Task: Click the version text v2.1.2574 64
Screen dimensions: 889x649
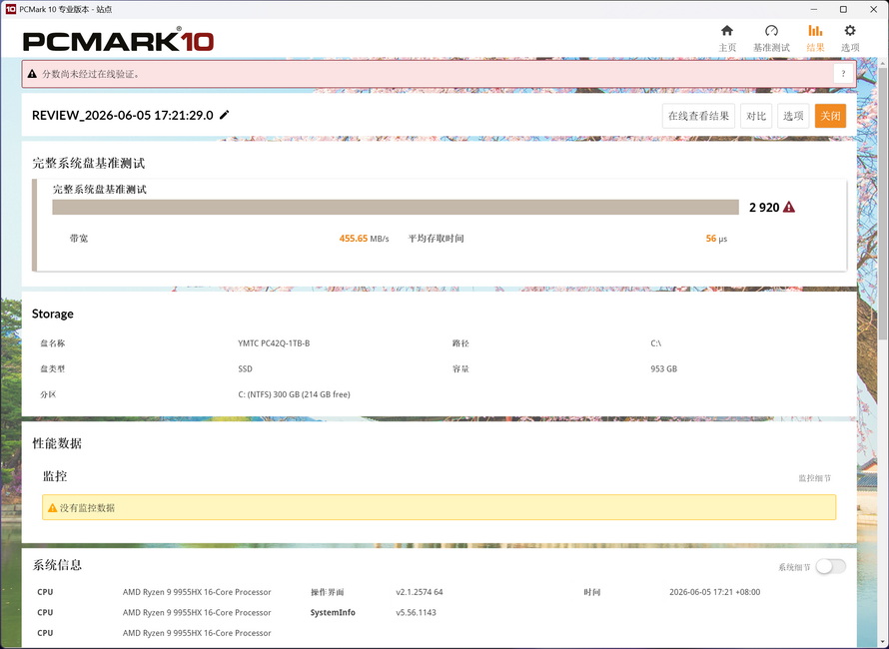Action: pos(419,592)
